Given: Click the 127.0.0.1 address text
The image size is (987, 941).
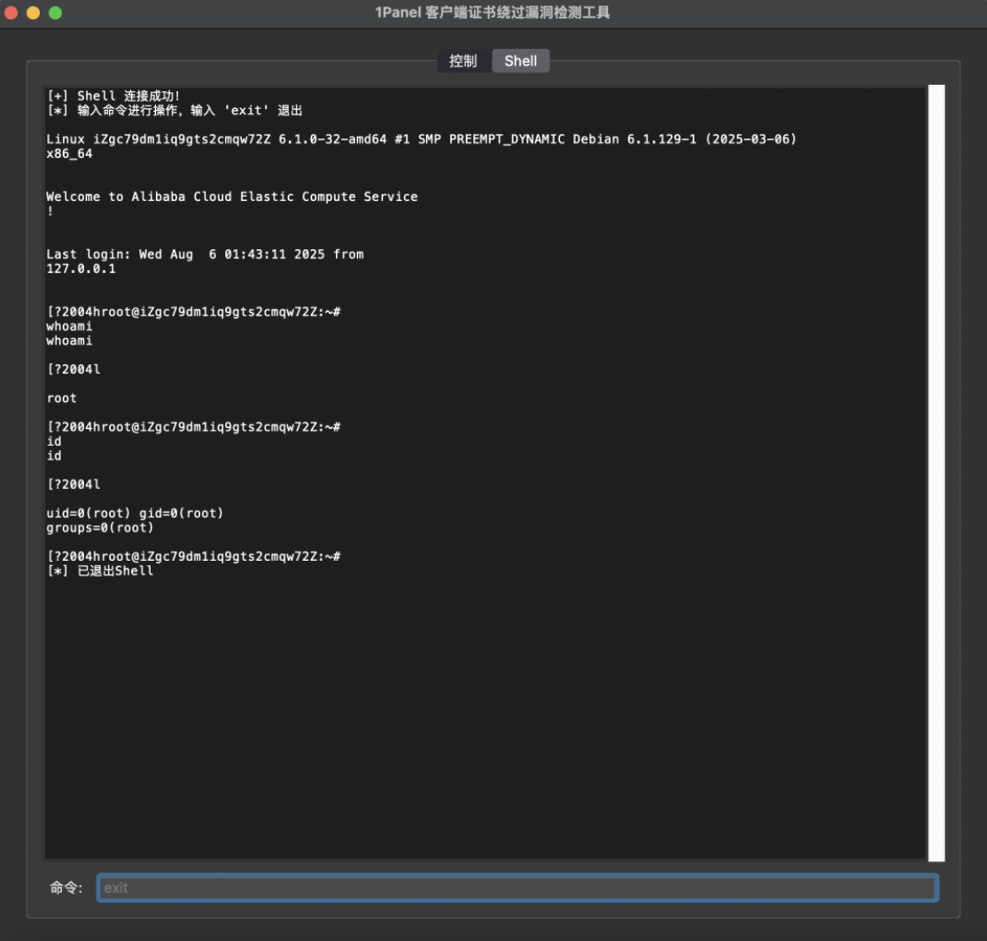Looking at the screenshot, I should (x=82, y=268).
